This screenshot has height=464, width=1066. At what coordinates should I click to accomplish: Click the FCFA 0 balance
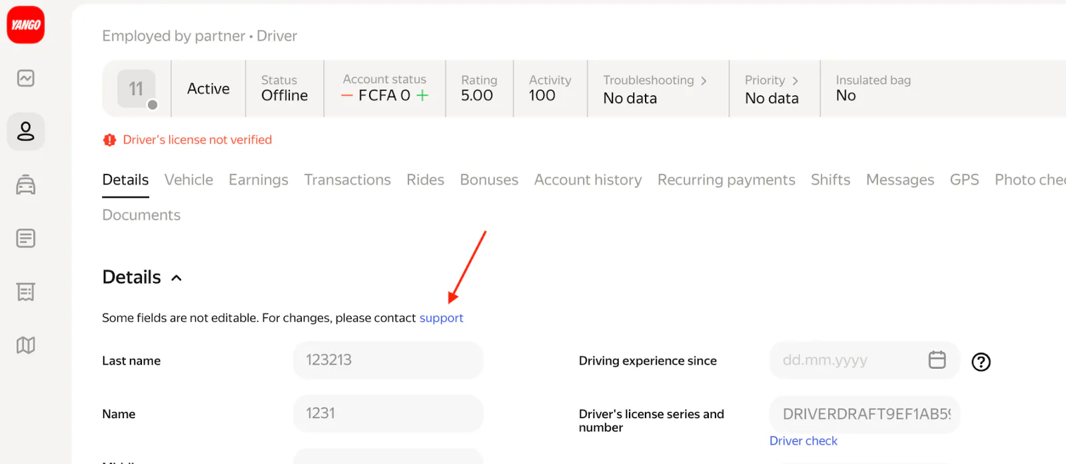[x=384, y=96]
